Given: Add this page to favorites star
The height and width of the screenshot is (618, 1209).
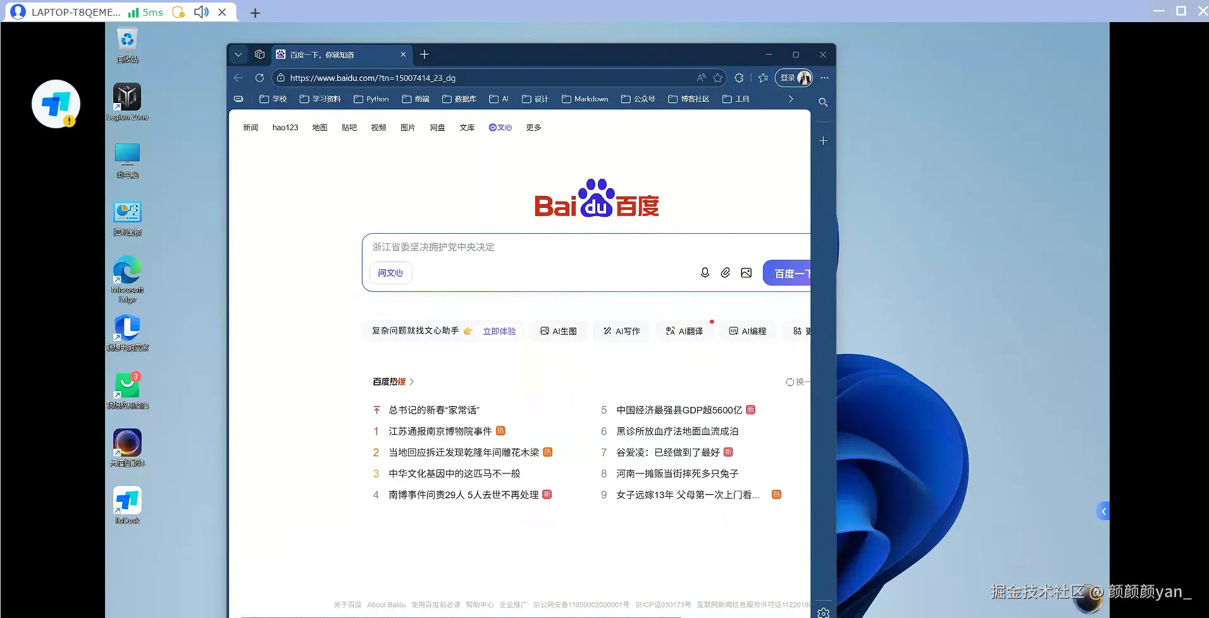Looking at the screenshot, I should 717,78.
